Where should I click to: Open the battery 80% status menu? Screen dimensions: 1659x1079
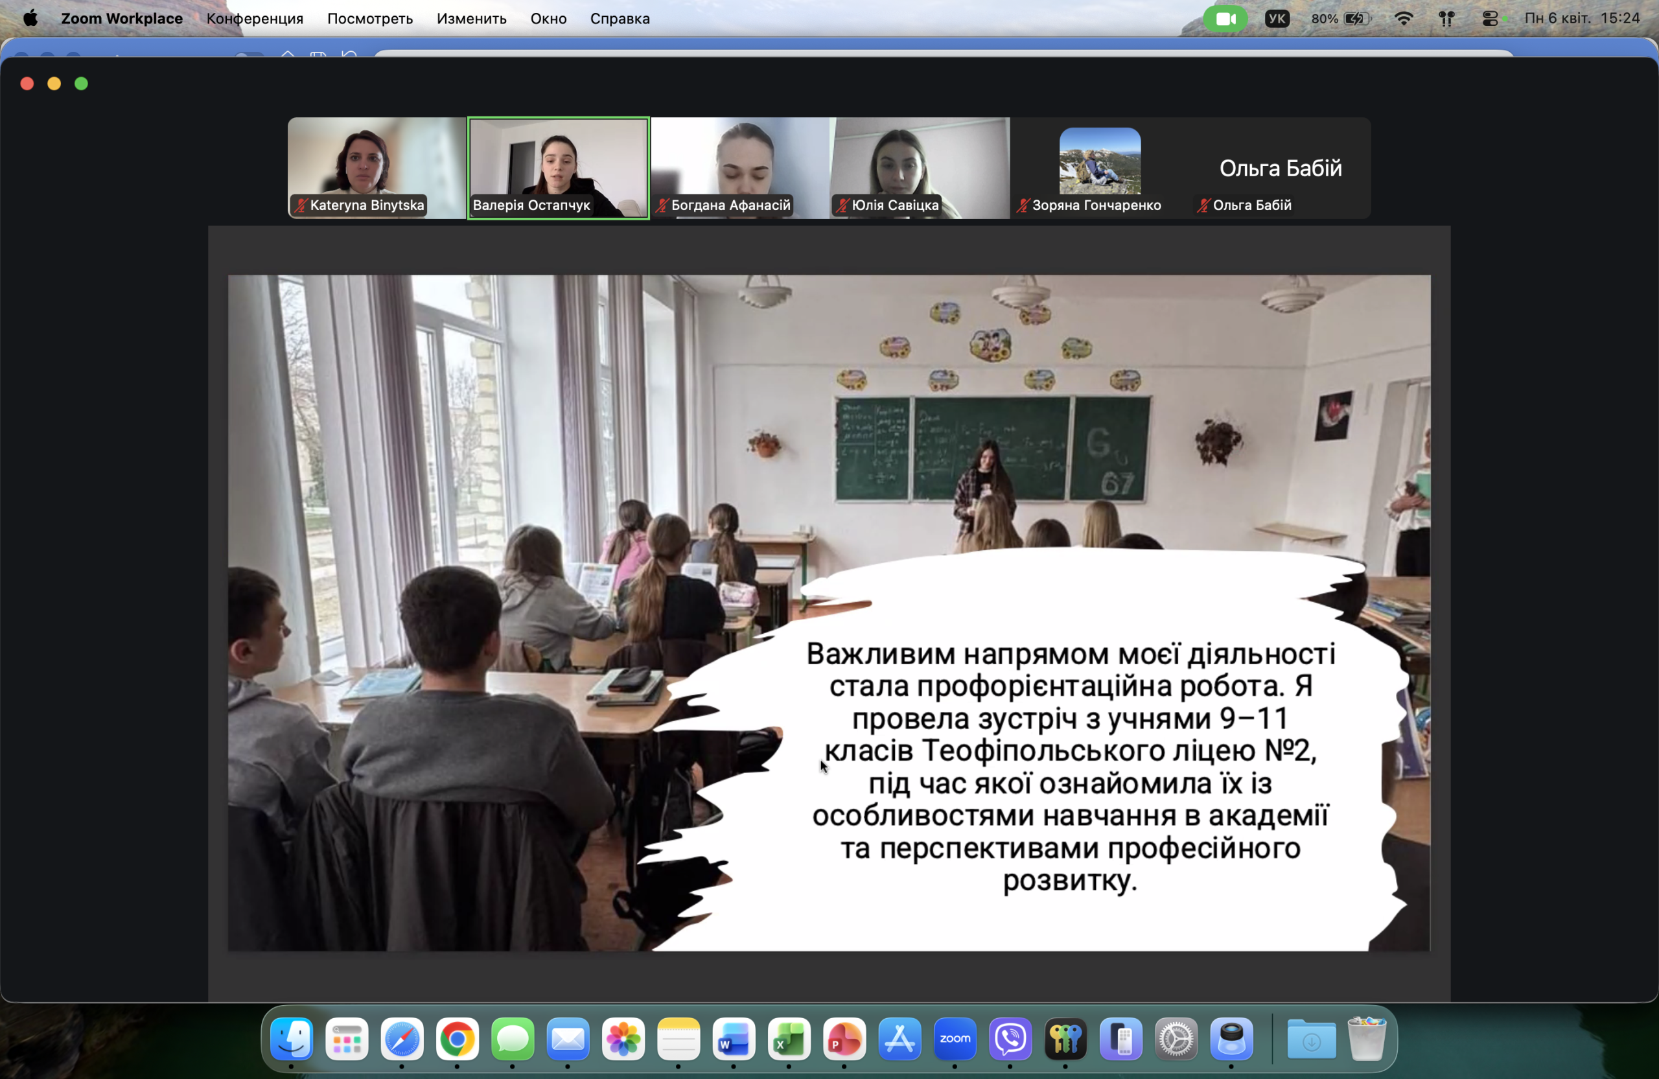pyautogui.click(x=1341, y=19)
